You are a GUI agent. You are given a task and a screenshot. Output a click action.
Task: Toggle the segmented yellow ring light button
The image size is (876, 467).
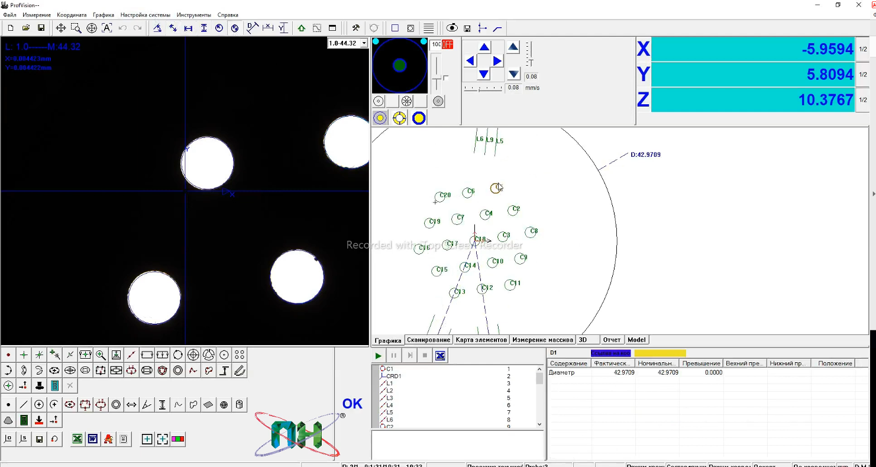coord(399,118)
